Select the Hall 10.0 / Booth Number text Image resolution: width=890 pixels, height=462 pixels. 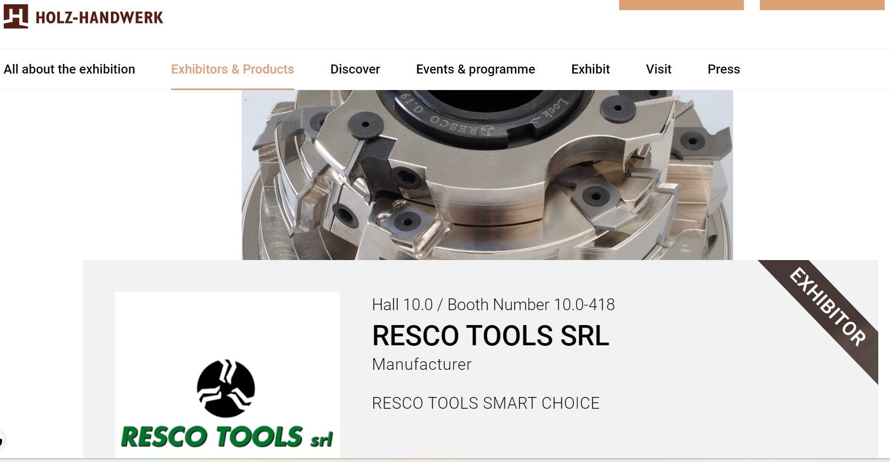(x=493, y=304)
